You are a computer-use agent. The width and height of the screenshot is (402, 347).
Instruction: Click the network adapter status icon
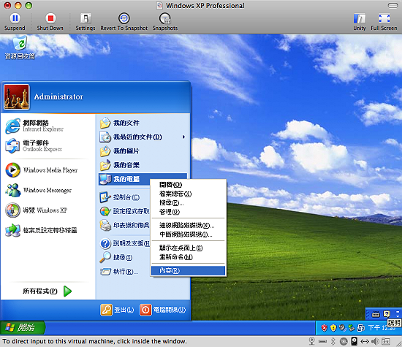[x=365, y=341]
